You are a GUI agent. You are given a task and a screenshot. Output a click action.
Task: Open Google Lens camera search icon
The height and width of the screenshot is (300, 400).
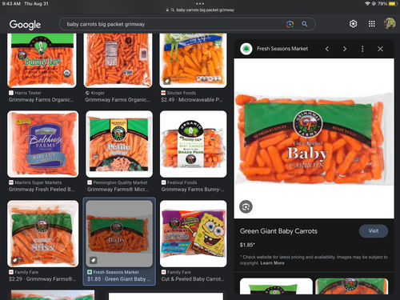[x=290, y=24]
